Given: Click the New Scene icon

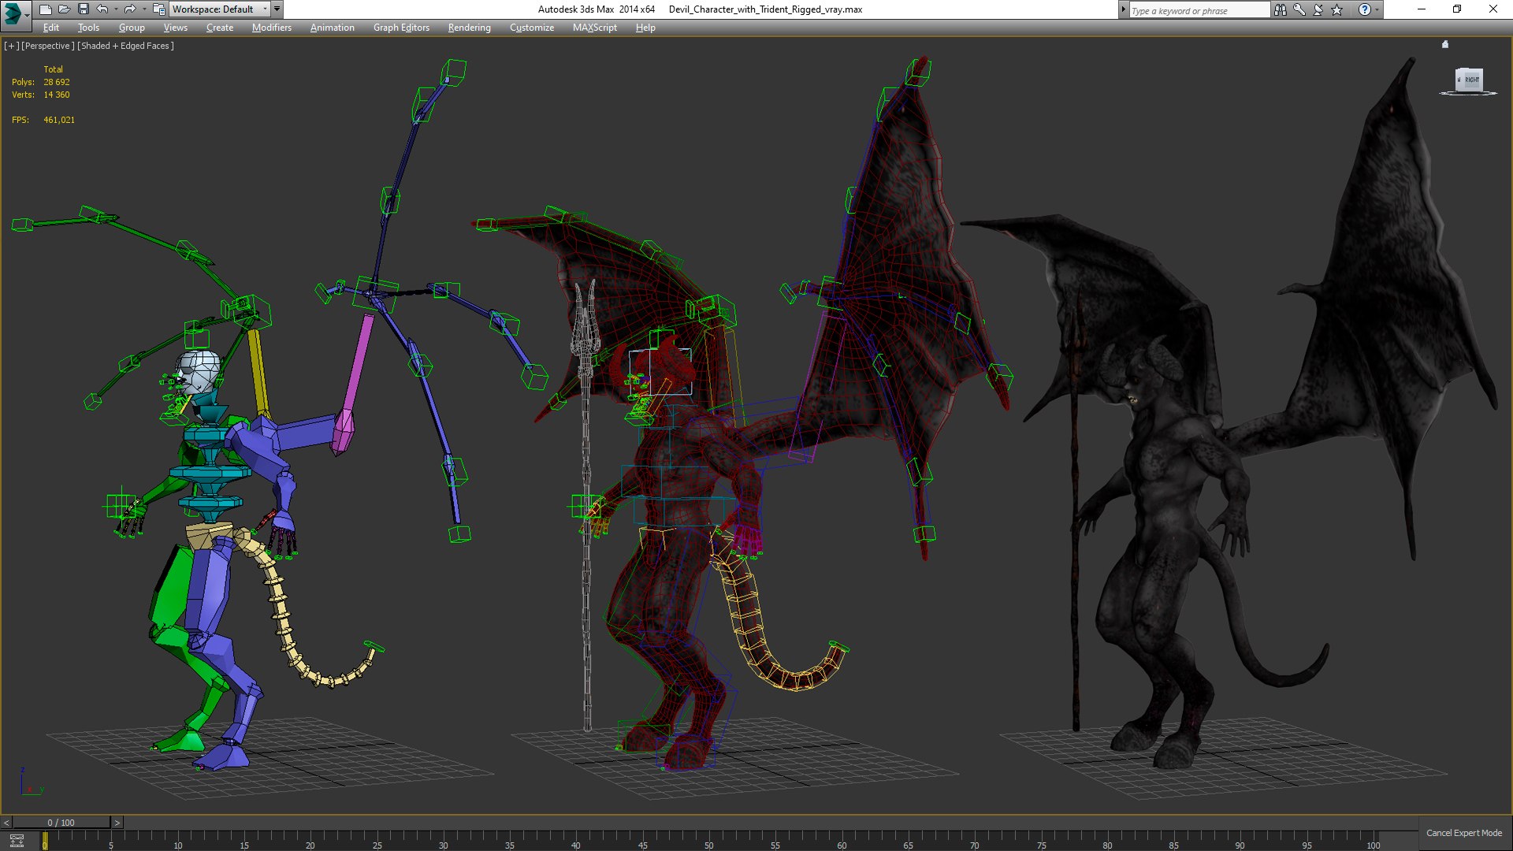Looking at the screenshot, I should 45,9.
